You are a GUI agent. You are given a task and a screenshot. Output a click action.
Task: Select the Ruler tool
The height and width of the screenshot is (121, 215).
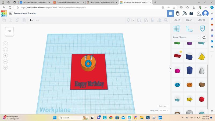[189, 29]
